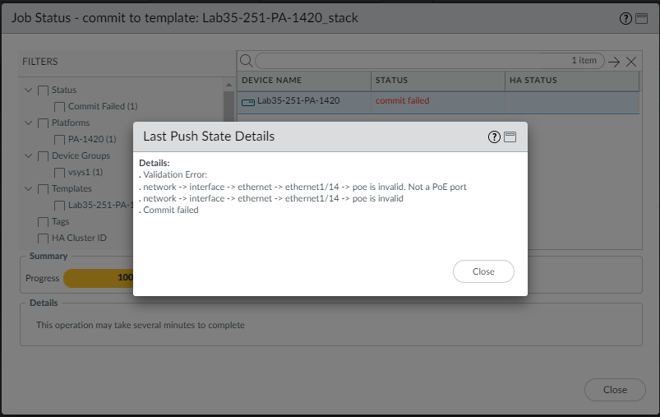Click the yellow commit progress bar

coord(99,278)
